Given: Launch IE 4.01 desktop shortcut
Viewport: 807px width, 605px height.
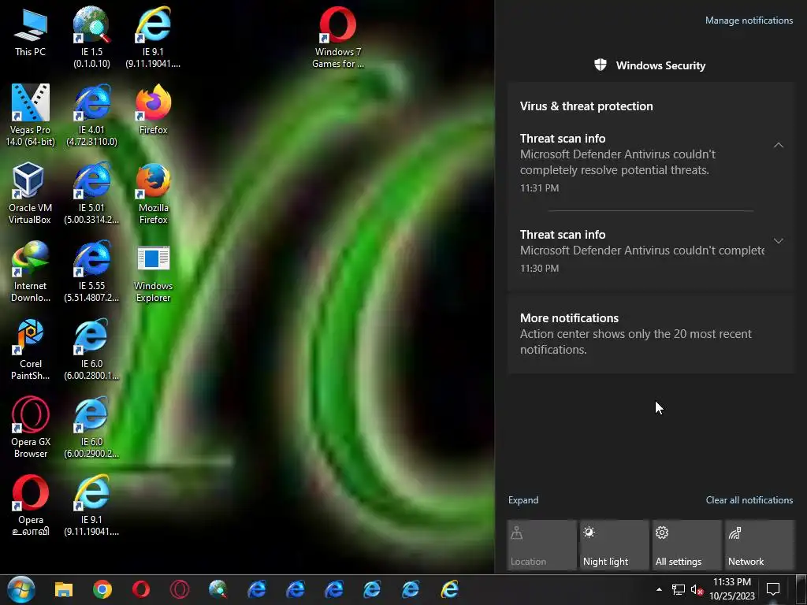Looking at the screenshot, I should [x=91, y=115].
